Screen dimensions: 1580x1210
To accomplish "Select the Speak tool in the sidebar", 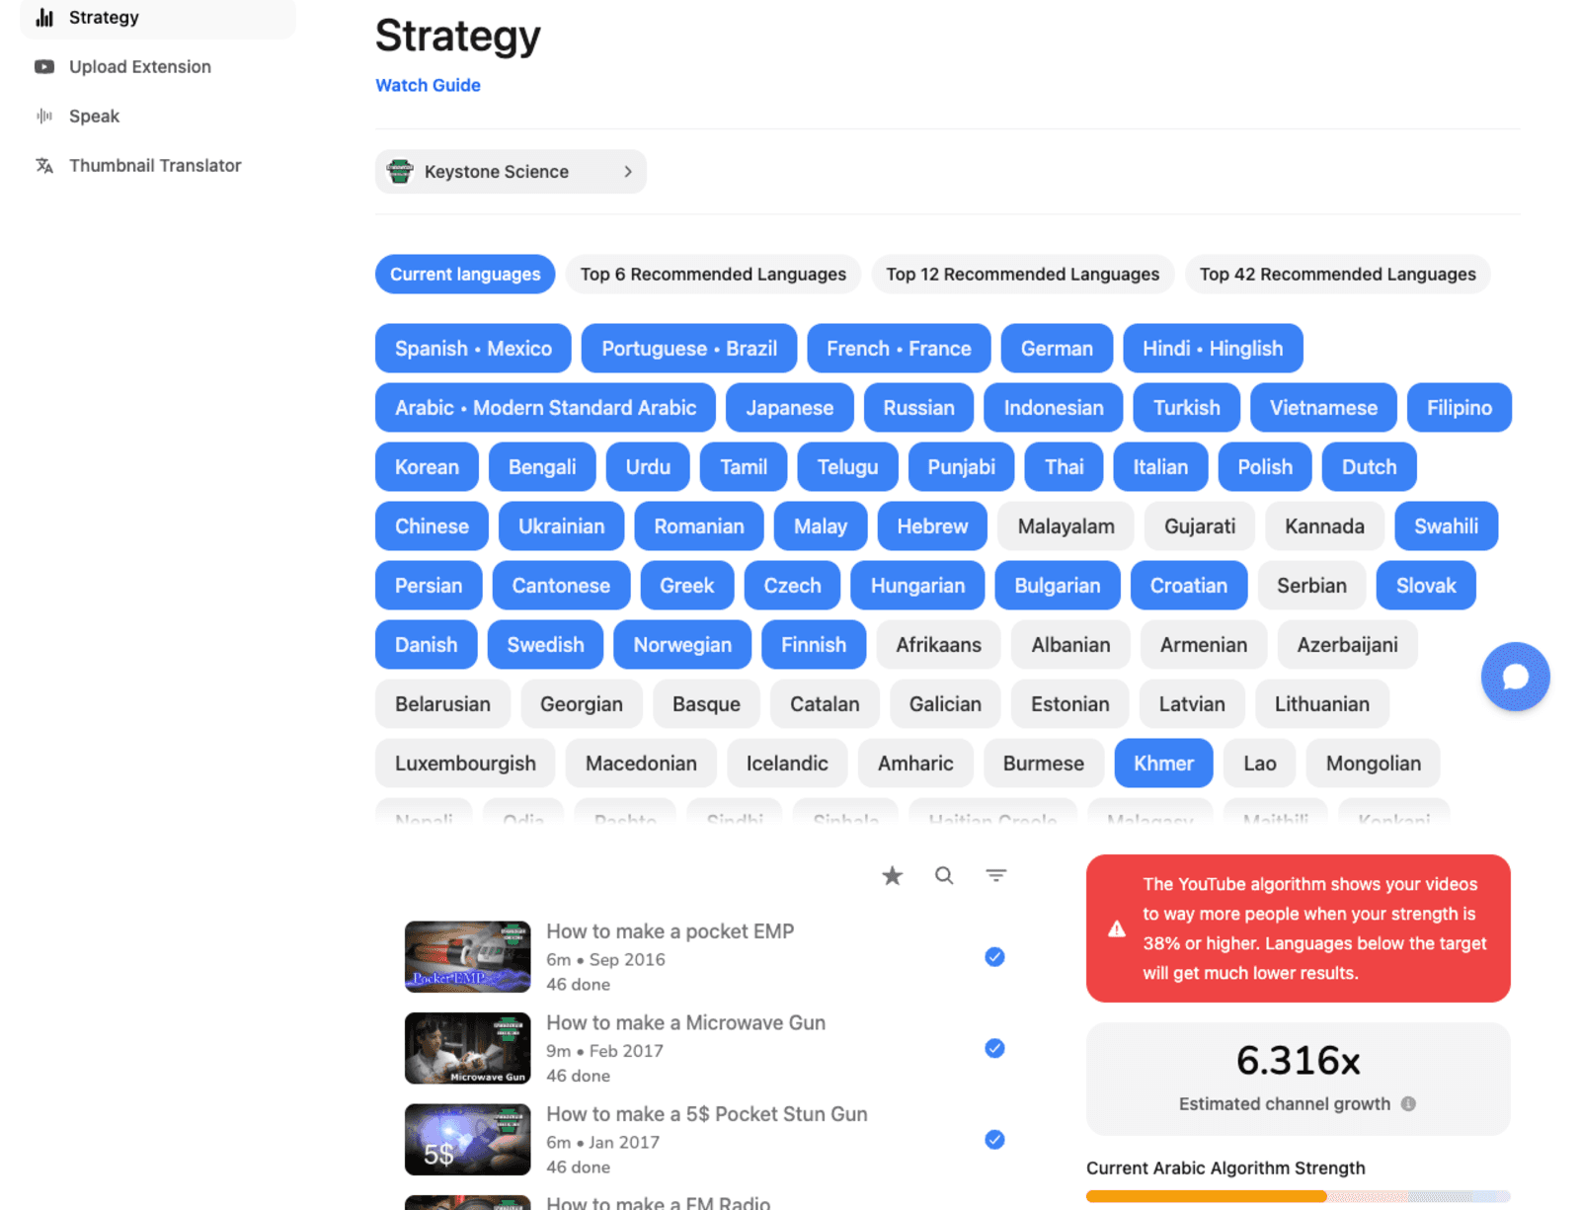I will coord(94,116).
